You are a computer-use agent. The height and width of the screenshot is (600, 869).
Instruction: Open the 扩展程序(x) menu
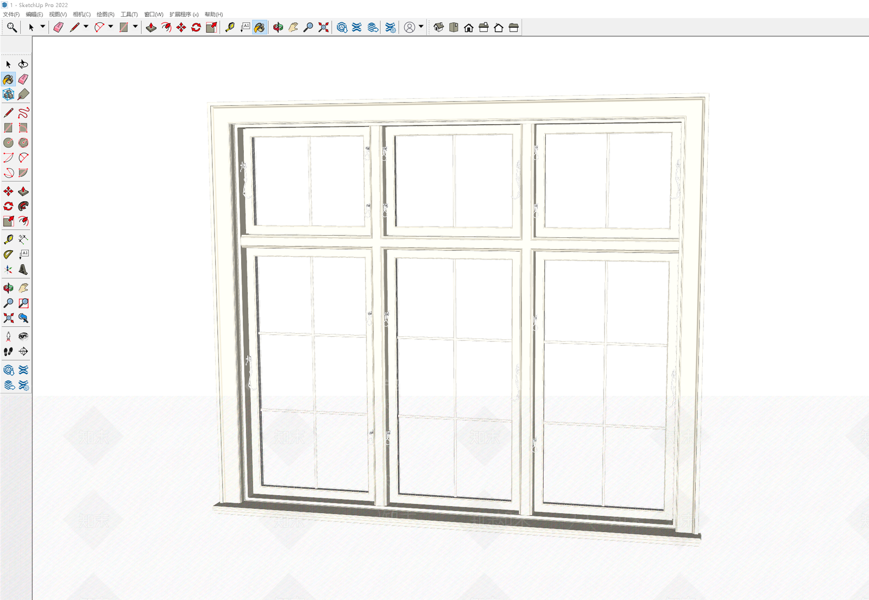tap(184, 15)
